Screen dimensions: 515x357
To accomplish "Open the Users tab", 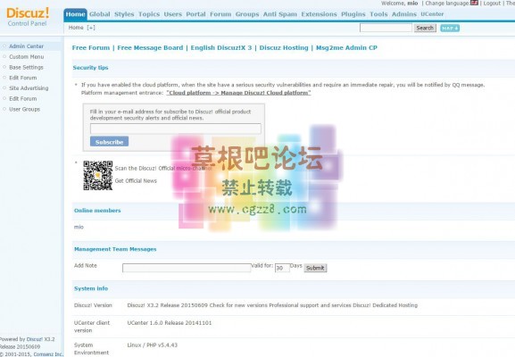I will point(173,14).
